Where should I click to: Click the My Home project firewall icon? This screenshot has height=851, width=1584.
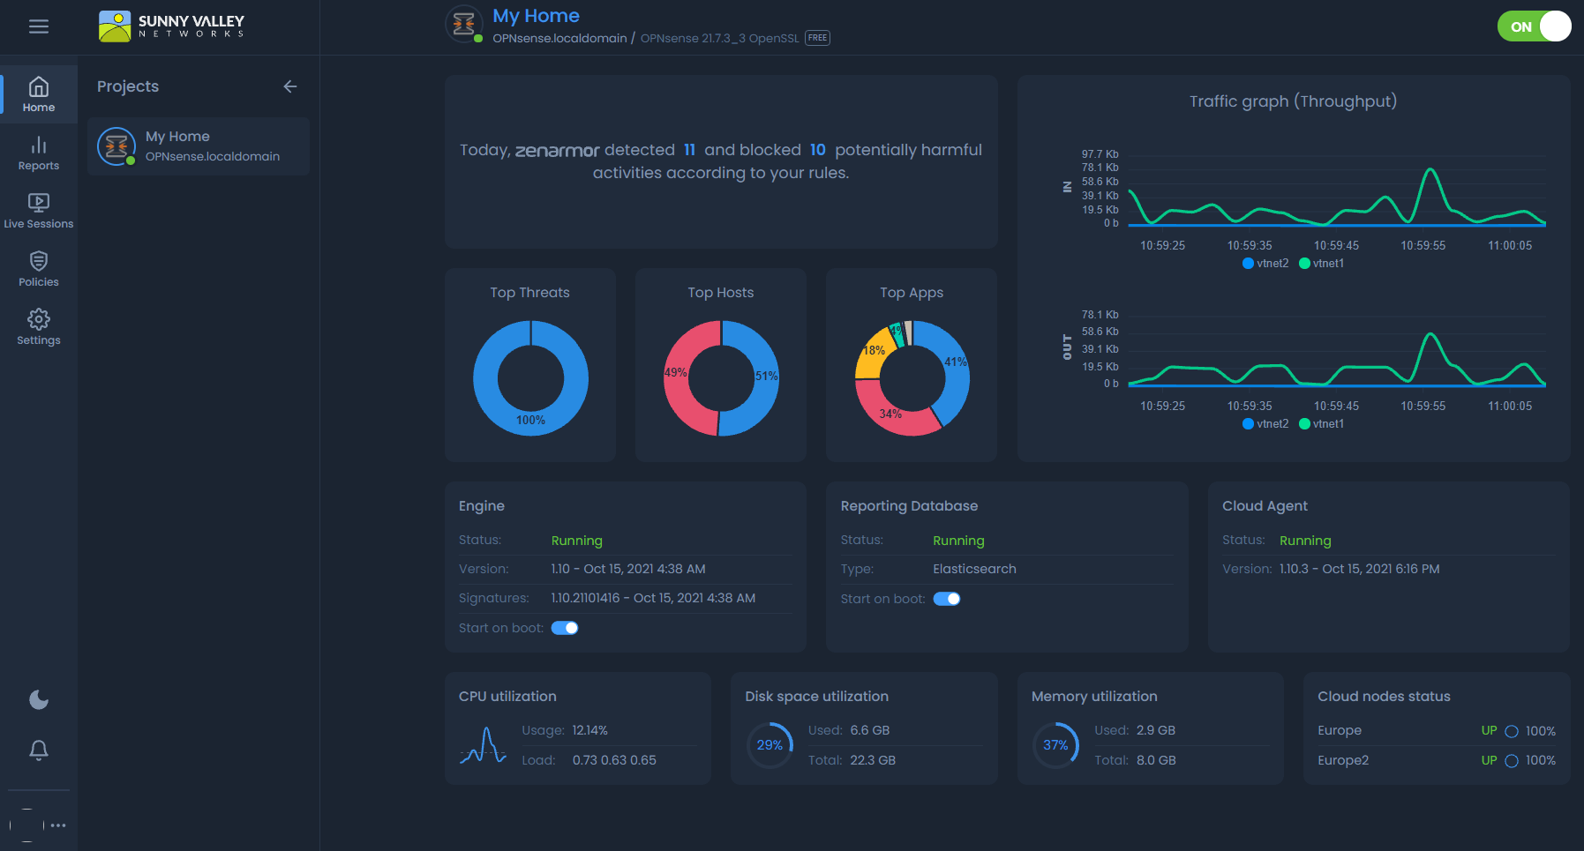(x=116, y=146)
